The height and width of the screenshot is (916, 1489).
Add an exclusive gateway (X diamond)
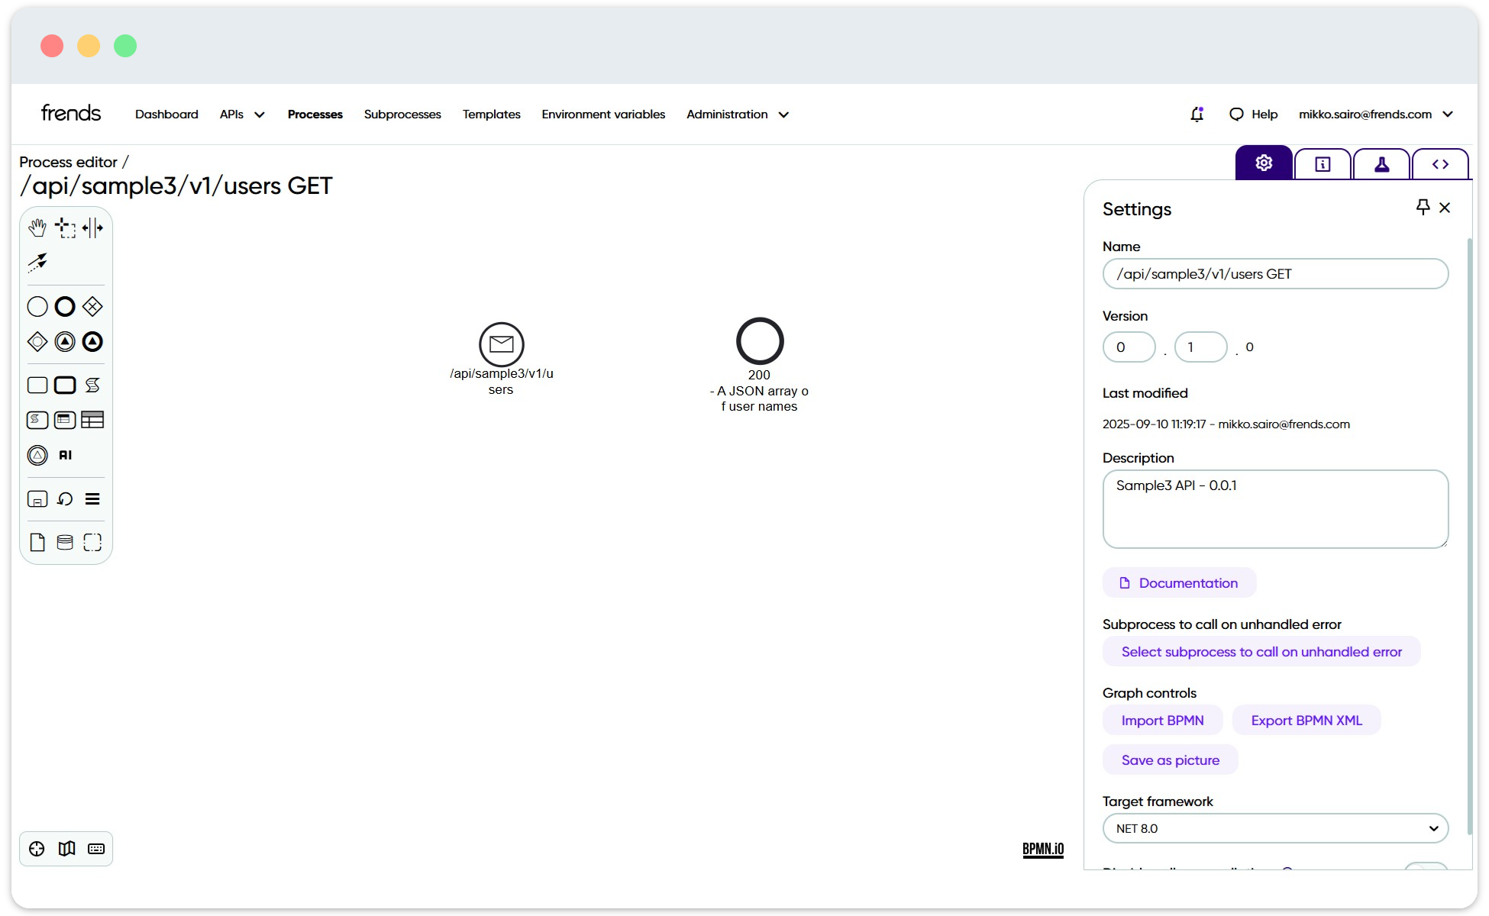click(92, 307)
